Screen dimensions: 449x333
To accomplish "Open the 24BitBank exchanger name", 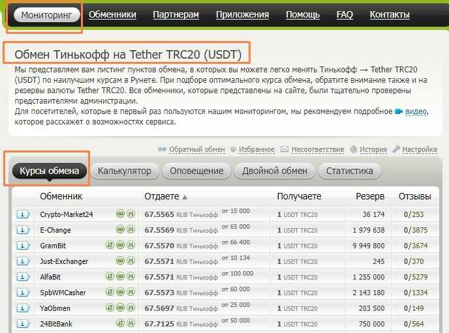I will 56,324.
